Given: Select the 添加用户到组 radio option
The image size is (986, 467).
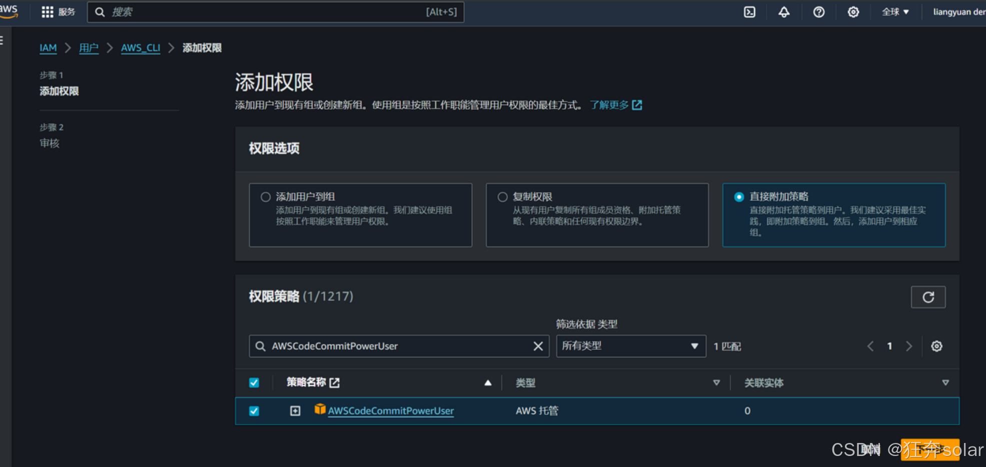Looking at the screenshot, I should point(266,197).
